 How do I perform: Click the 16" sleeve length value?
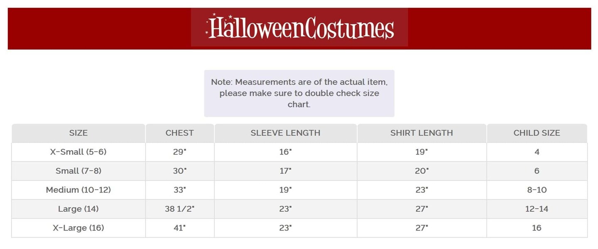285,152
